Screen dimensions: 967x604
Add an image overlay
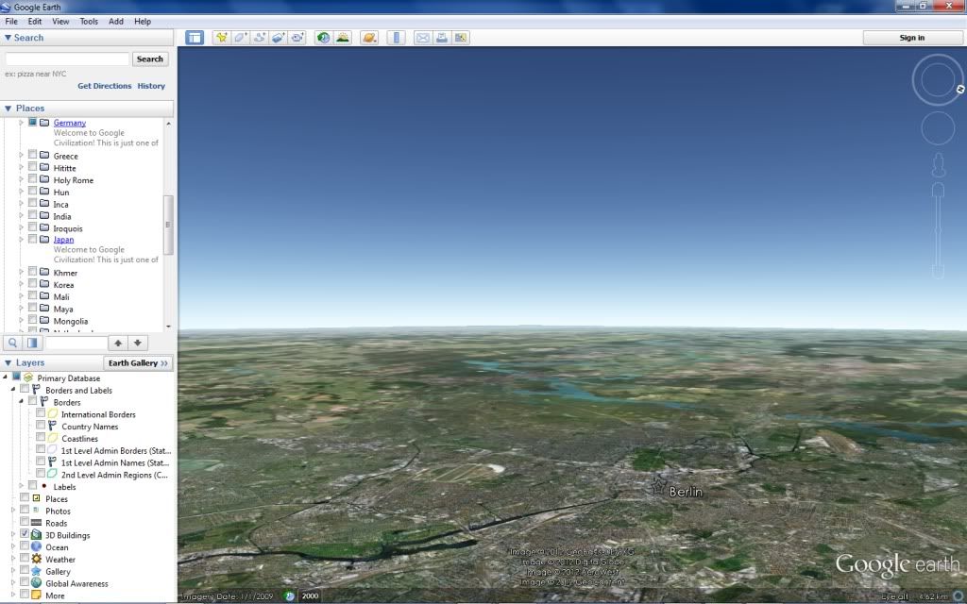279,38
